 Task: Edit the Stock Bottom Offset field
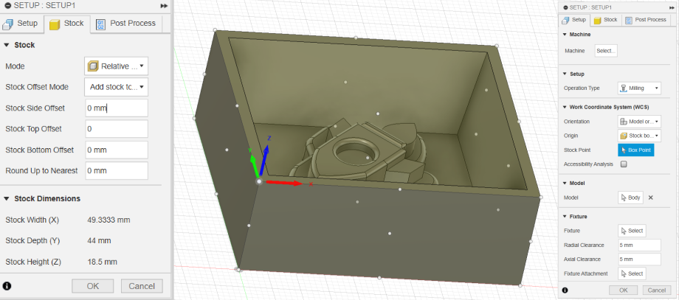coord(117,150)
